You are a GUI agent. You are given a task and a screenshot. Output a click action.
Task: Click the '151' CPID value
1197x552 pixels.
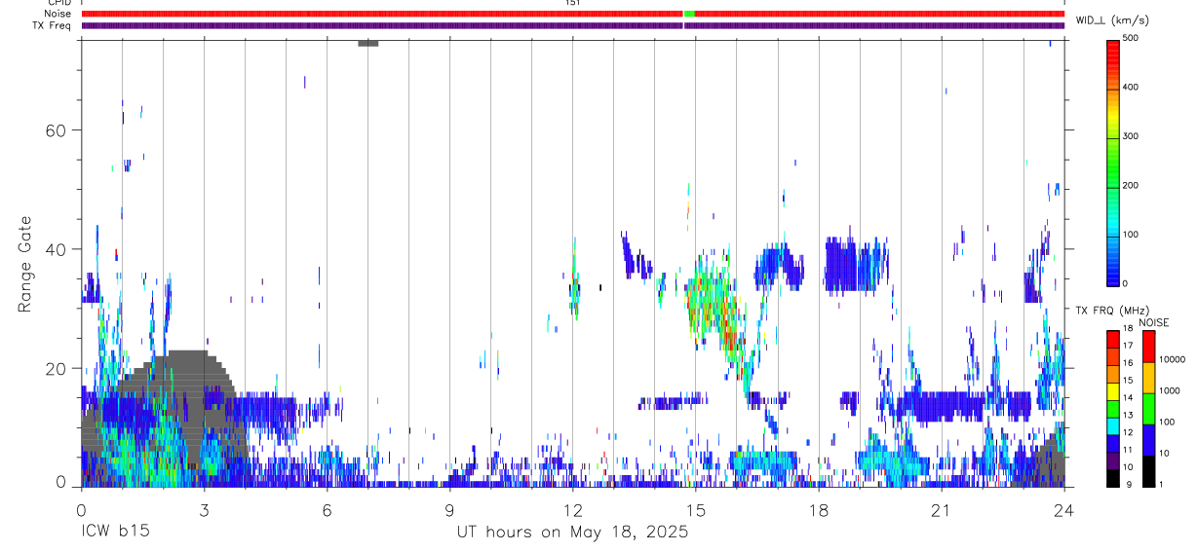573,3
